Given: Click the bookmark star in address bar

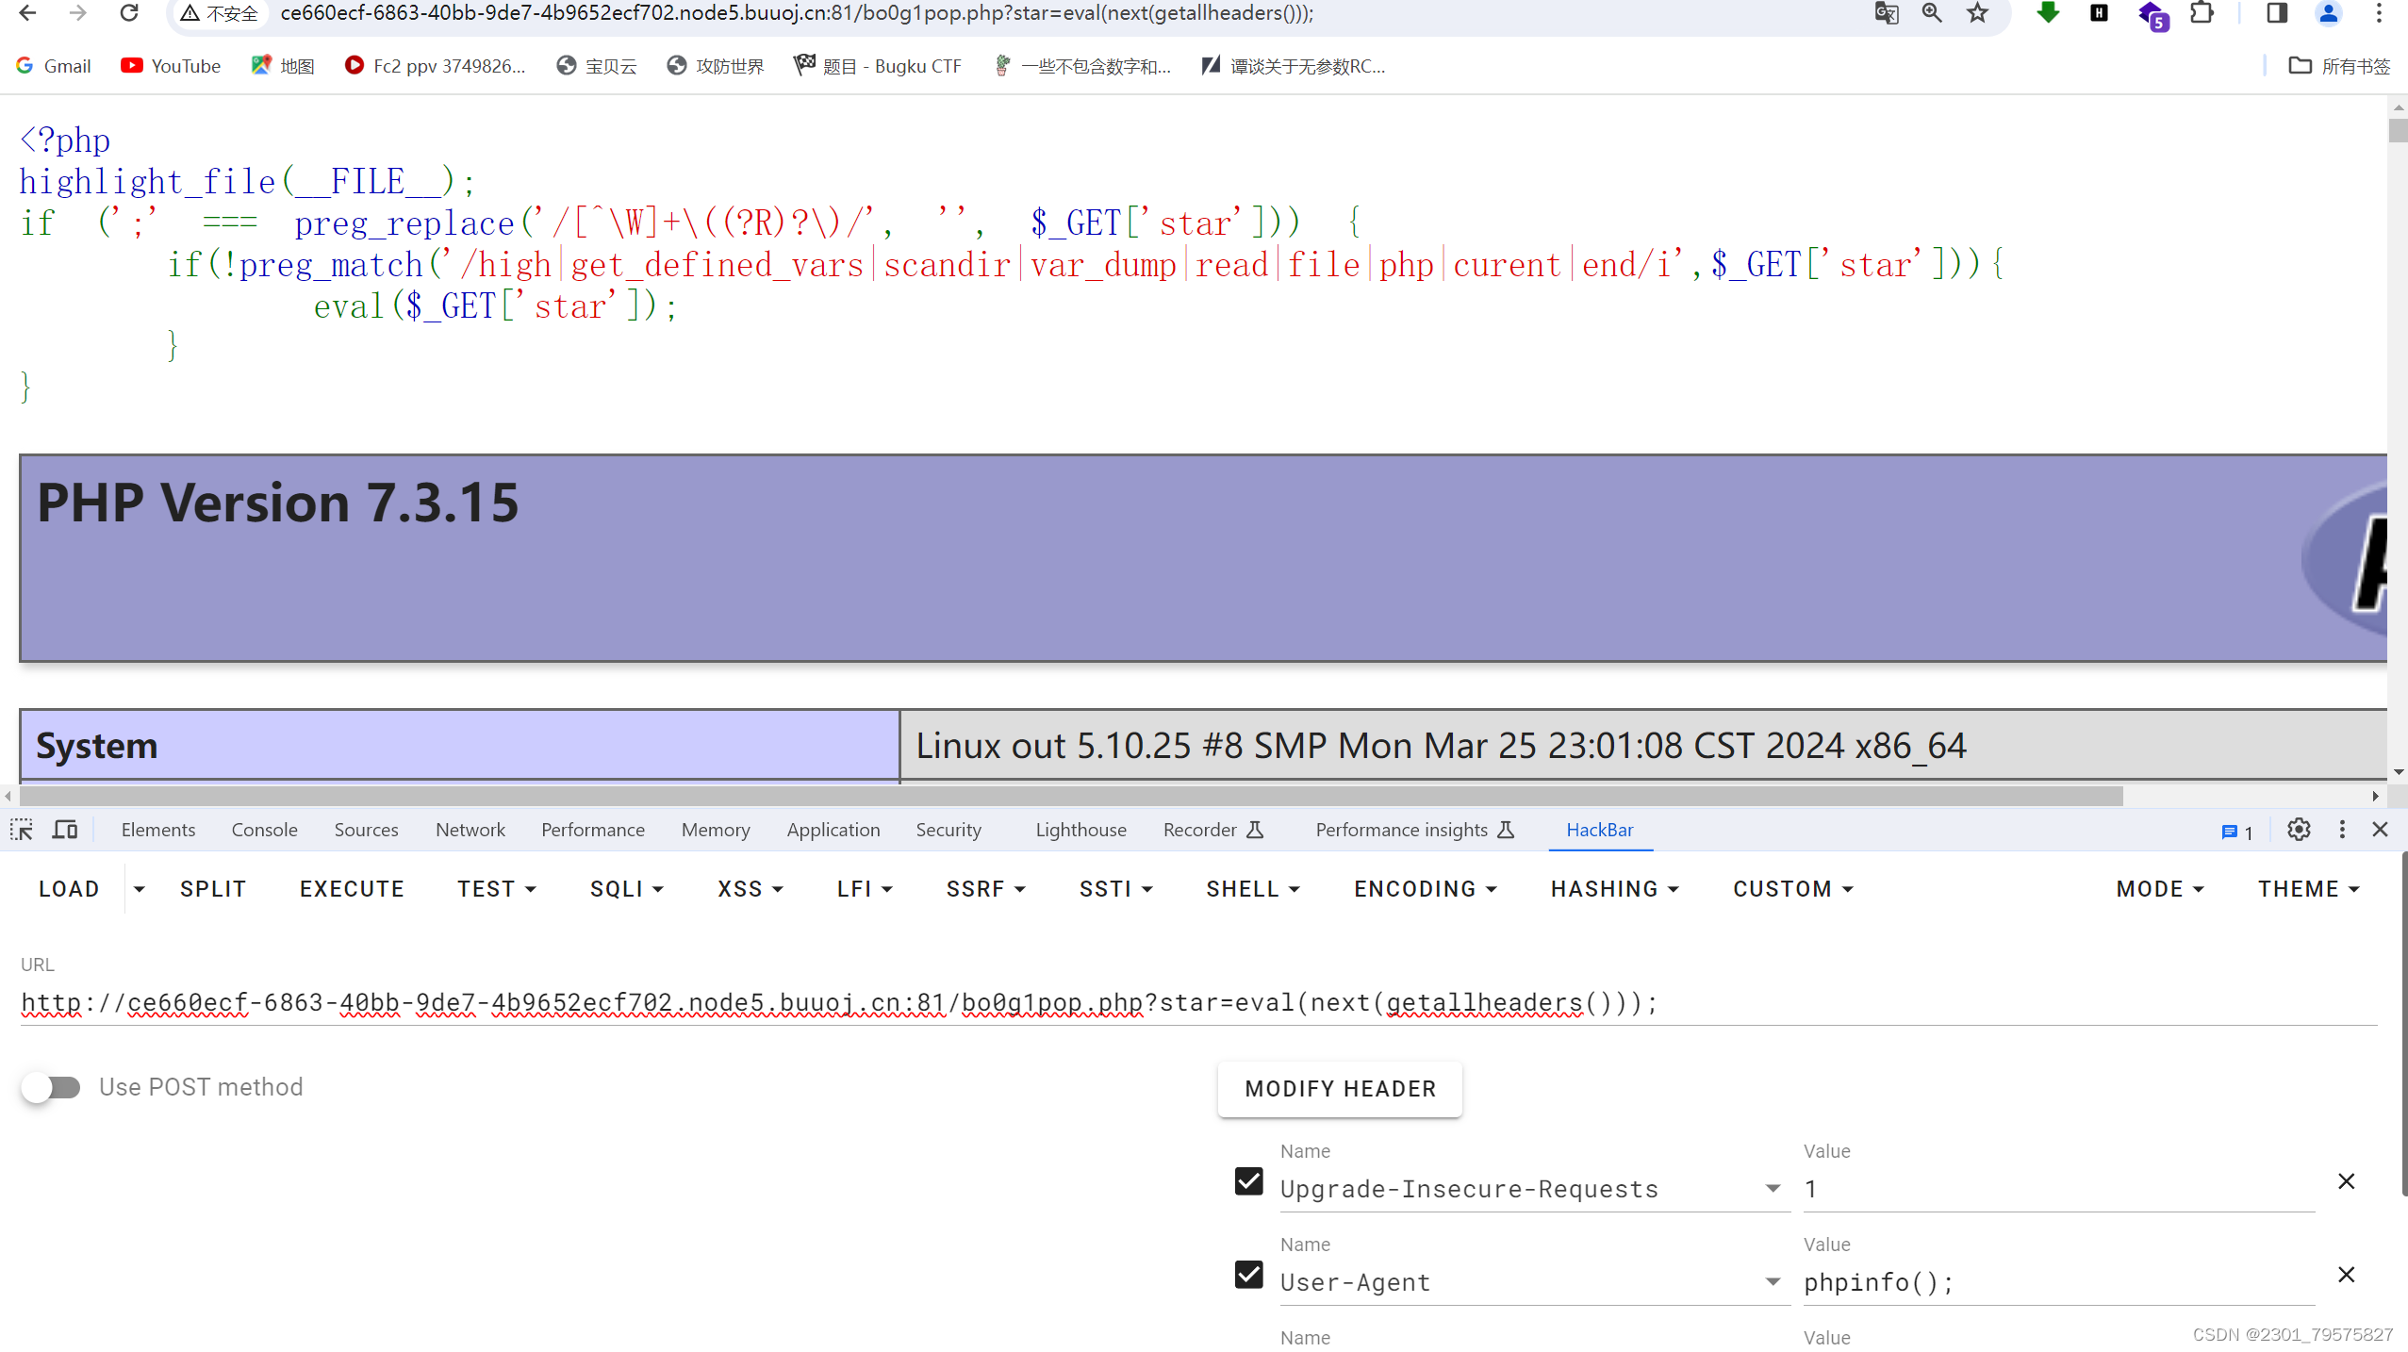Looking at the screenshot, I should [x=1976, y=14].
